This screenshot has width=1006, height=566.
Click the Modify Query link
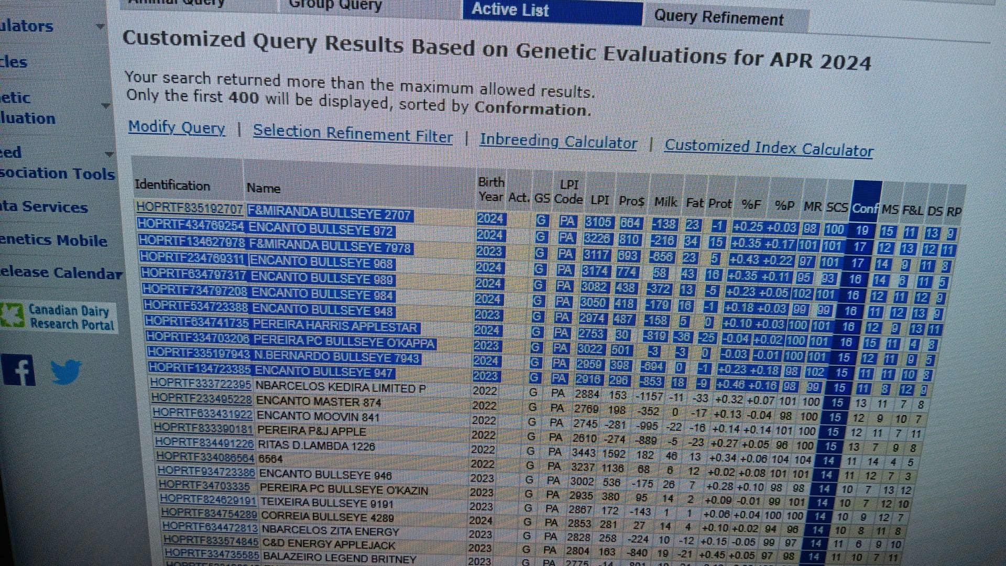click(x=177, y=127)
